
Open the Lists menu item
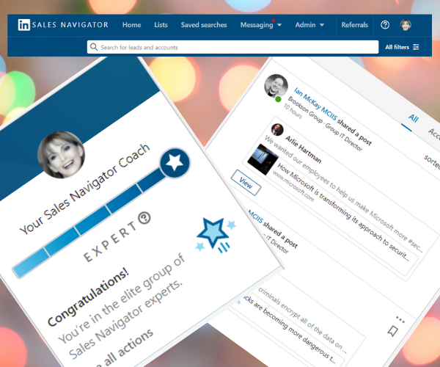click(x=161, y=25)
